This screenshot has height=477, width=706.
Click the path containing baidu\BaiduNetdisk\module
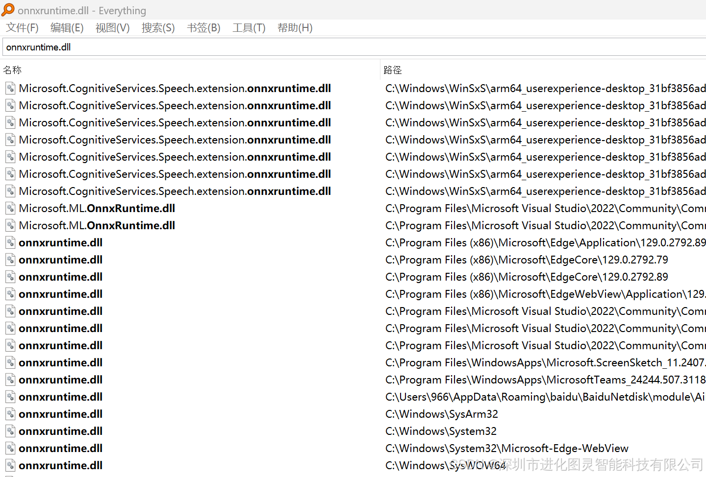(546, 397)
